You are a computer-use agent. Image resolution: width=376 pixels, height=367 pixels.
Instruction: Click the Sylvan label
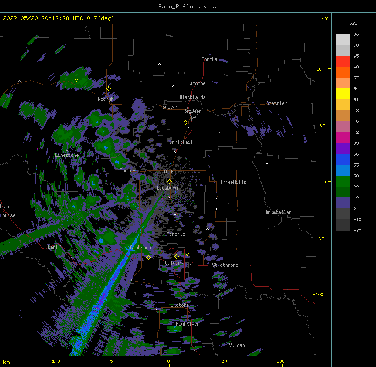click(170, 107)
